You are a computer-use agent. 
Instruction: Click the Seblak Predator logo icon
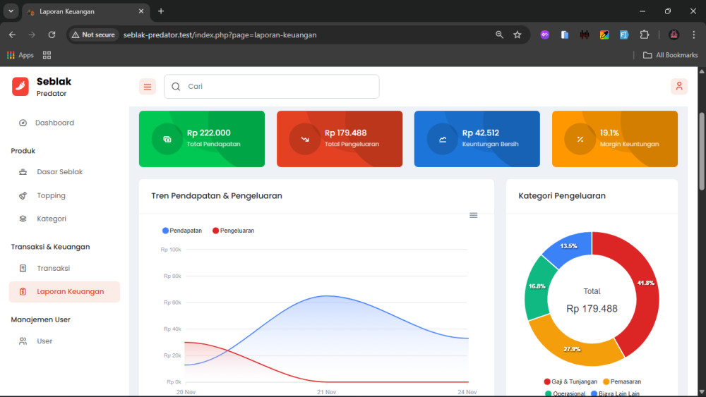(20, 86)
